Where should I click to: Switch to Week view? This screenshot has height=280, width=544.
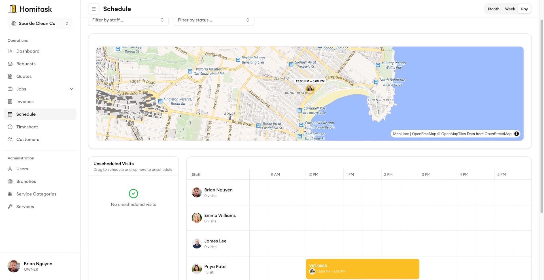coord(510,9)
